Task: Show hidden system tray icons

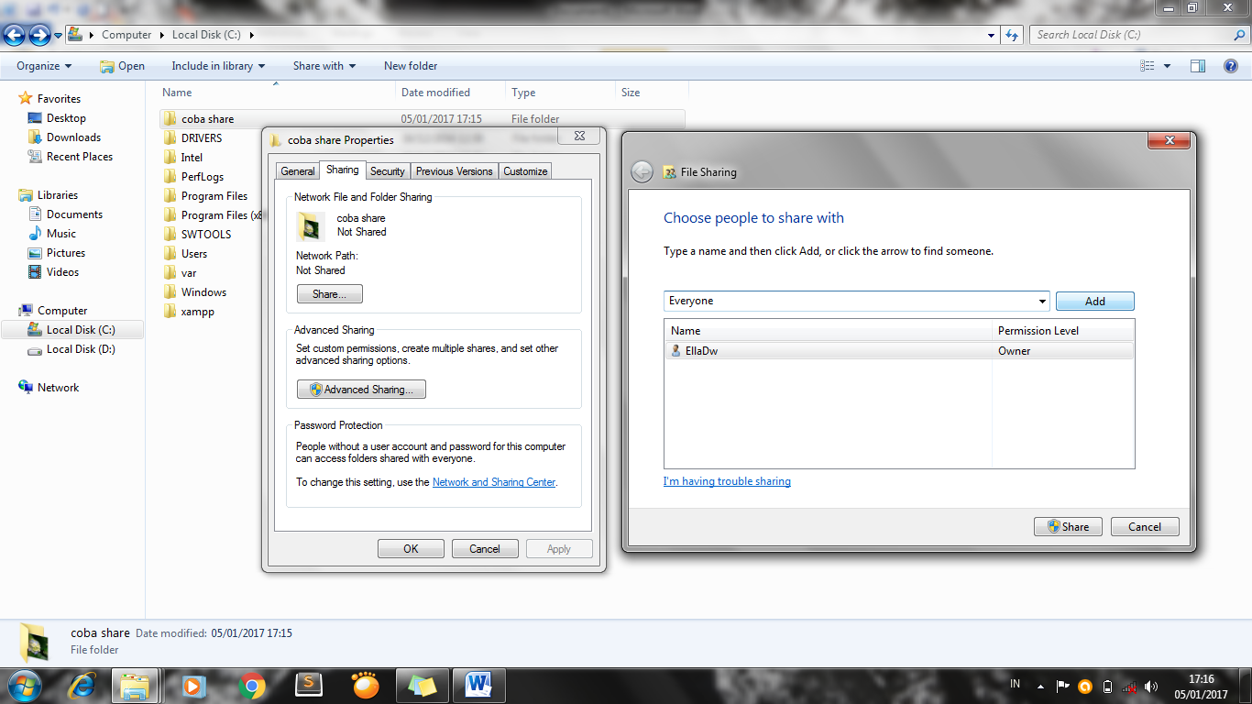Action: tap(1040, 686)
